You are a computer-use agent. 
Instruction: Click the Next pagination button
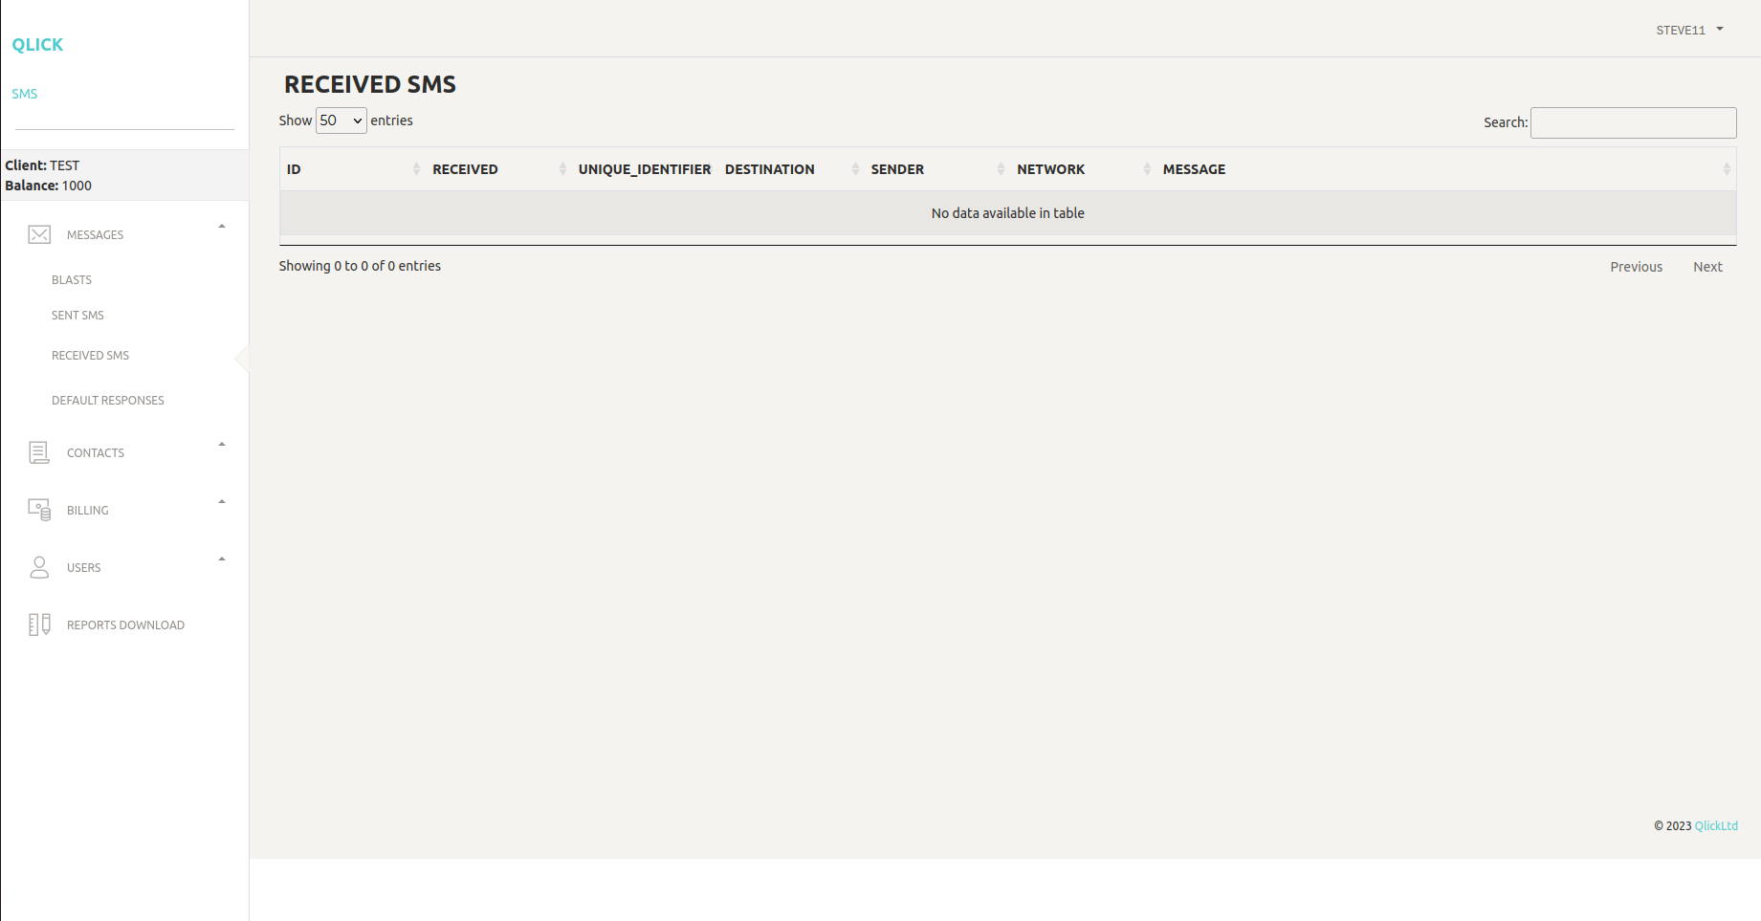click(x=1707, y=267)
